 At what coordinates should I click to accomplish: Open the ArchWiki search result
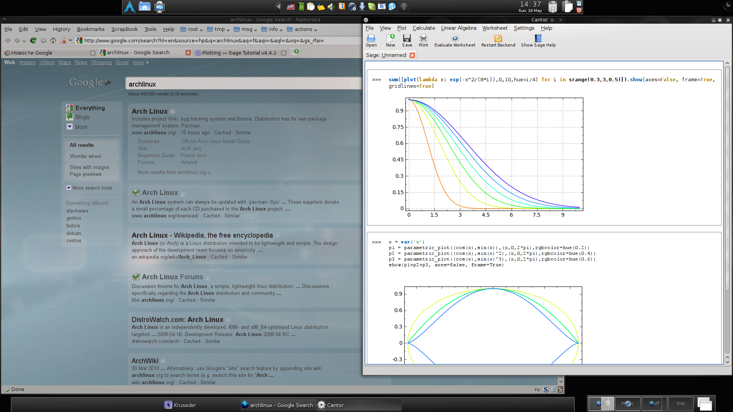[x=145, y=361]
